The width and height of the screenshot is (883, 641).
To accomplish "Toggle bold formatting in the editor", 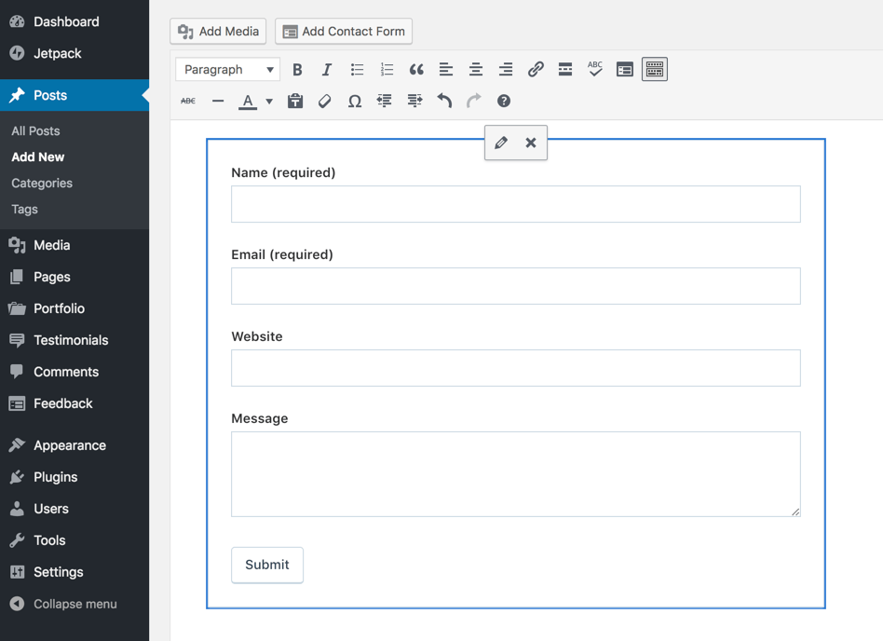I will click(x=297, y=69).
